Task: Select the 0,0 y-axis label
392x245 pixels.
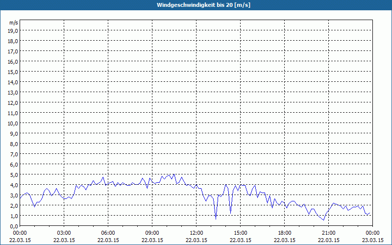Action: point(14,226)
